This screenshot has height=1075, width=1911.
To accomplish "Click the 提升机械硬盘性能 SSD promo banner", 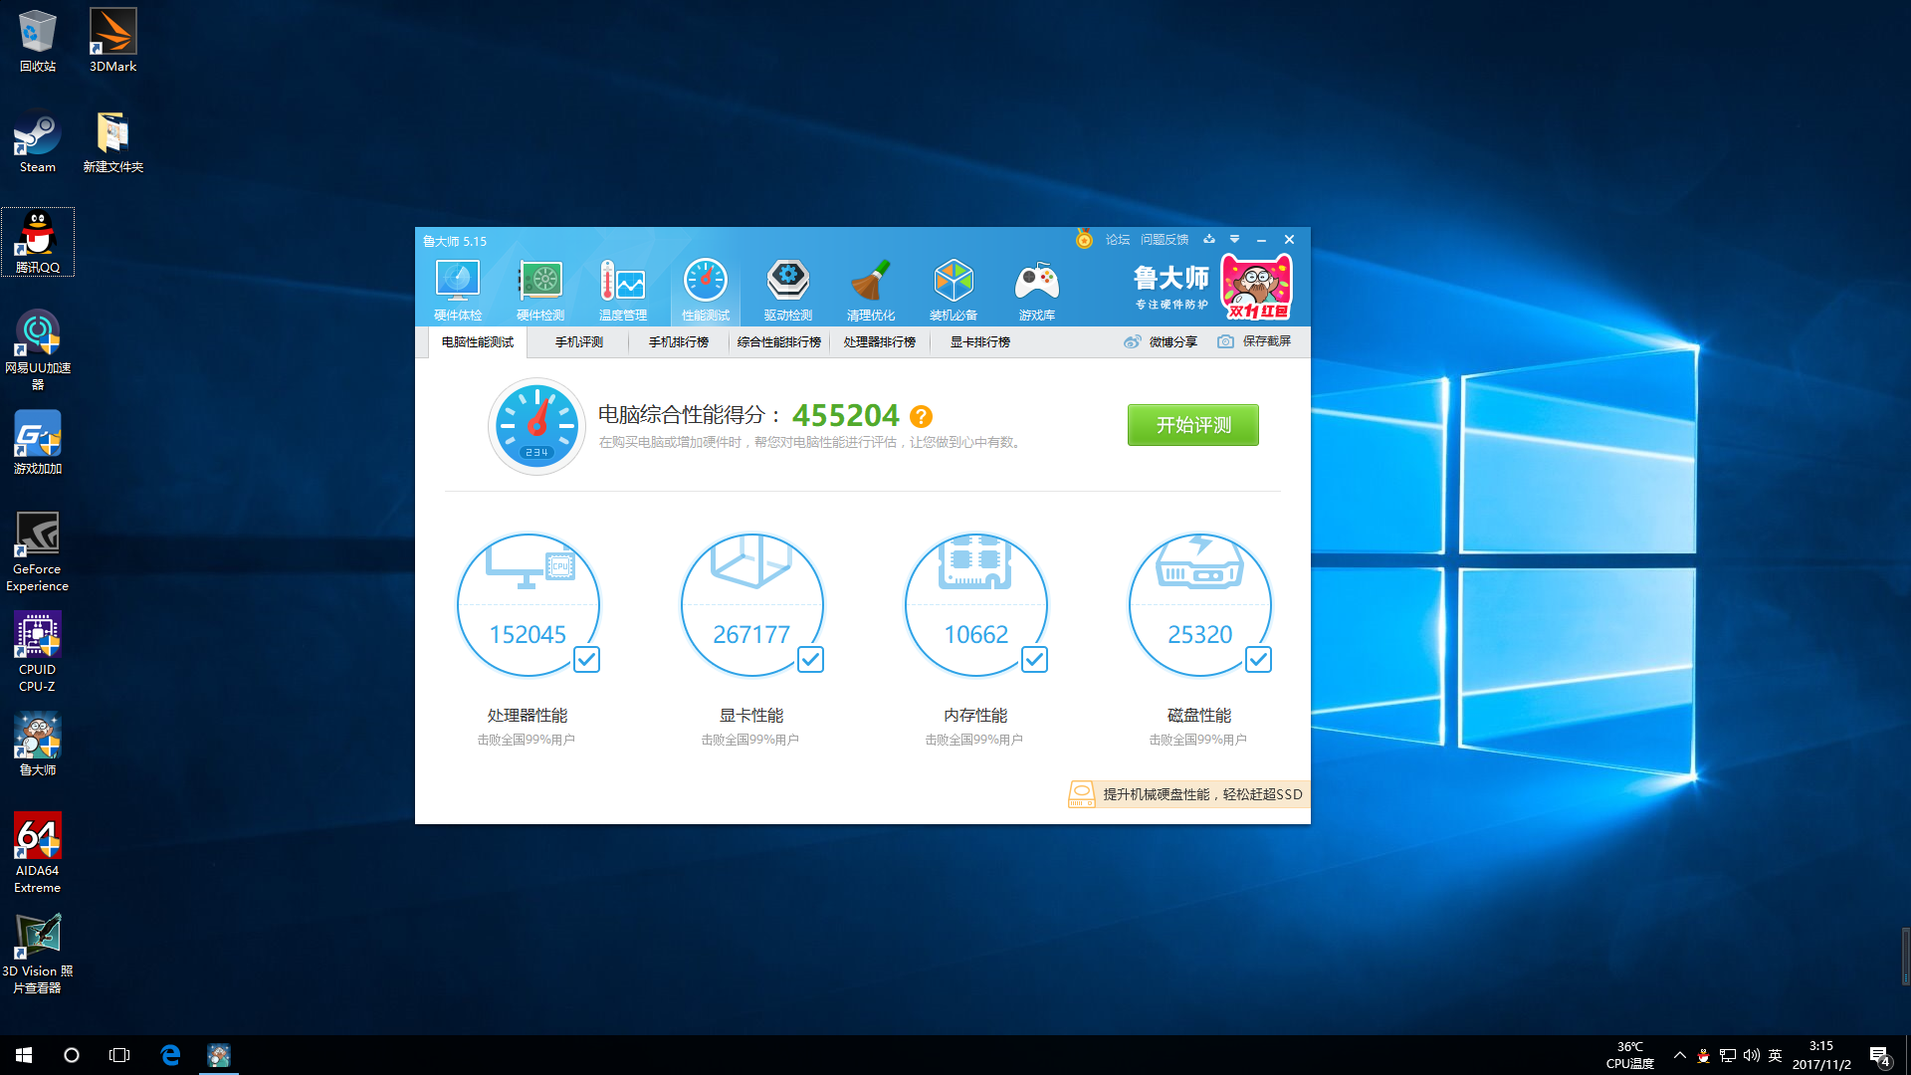I will [x=1188, y=794].
